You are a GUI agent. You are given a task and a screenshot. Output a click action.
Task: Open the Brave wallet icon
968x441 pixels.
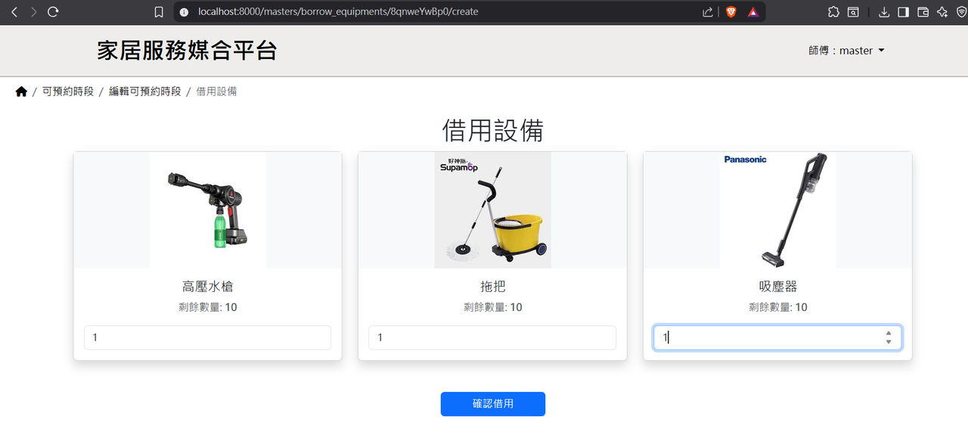tap(923, 12)
